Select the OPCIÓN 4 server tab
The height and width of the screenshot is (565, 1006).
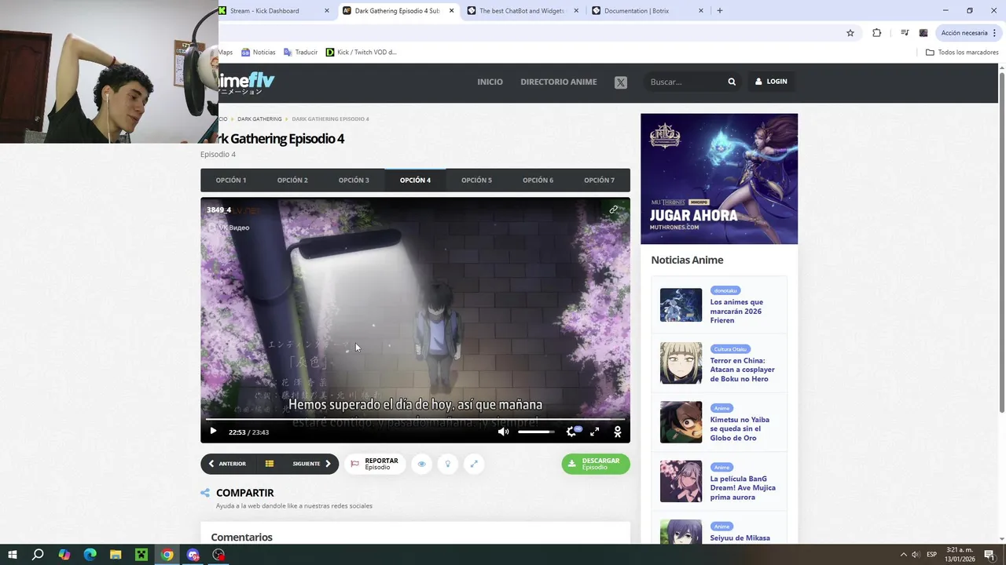[415, 180]
